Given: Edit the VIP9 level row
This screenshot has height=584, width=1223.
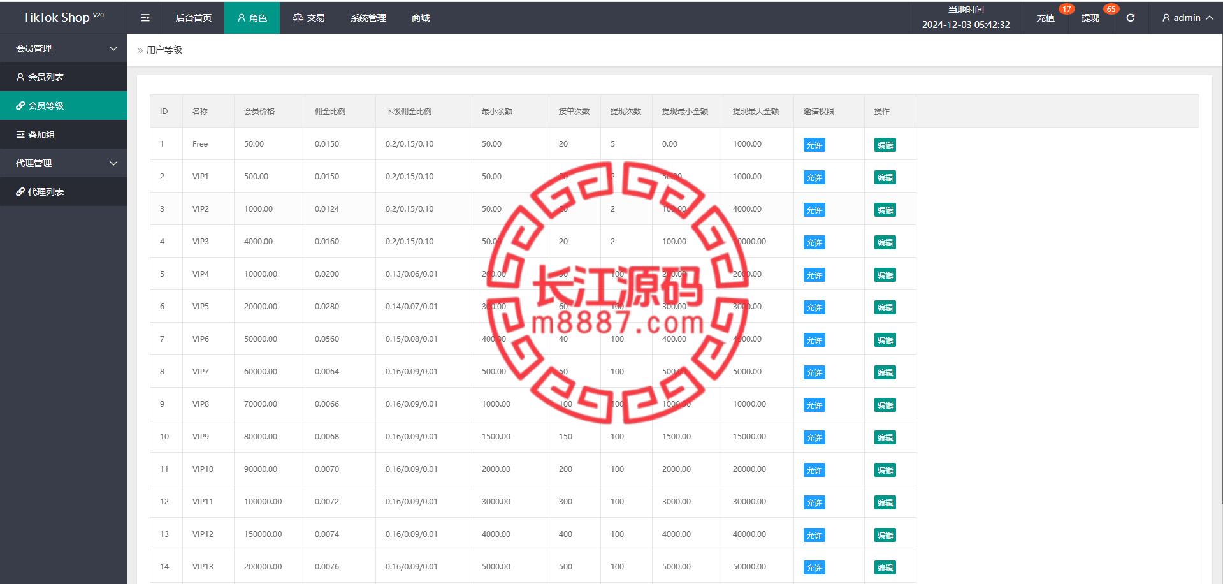Looking at the screenshot, I should point(885,437).
